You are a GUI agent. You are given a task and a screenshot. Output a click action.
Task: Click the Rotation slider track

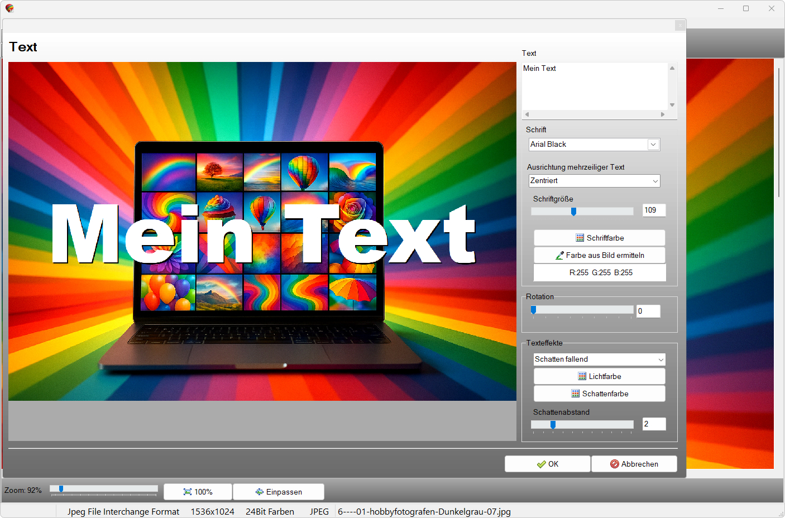(582, 310)
